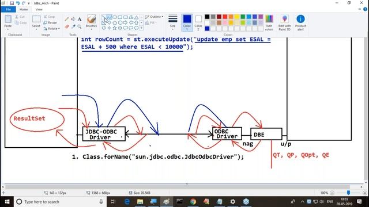Switch to the Home ribbon tab
This screenshot has width=369, height=207.
[x=24, y=9]
